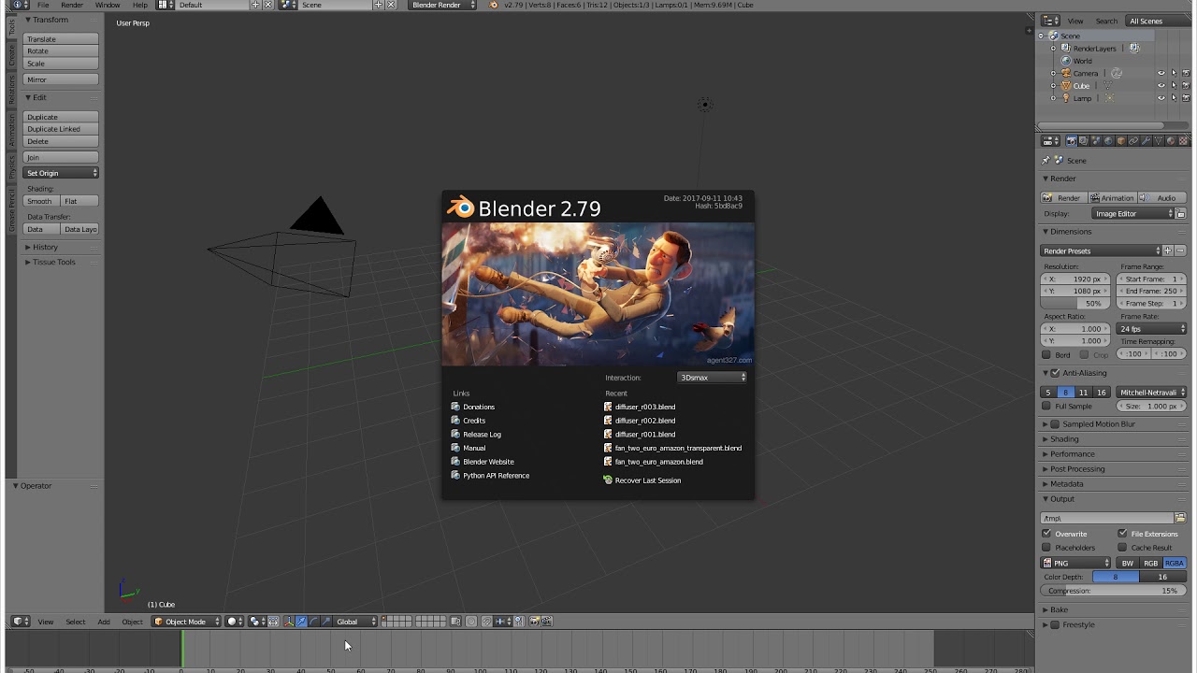Open the Material properties tab sphere icon
Image resolution: width=1197 pixels, height=673 pixels.
coord(1171,141)
